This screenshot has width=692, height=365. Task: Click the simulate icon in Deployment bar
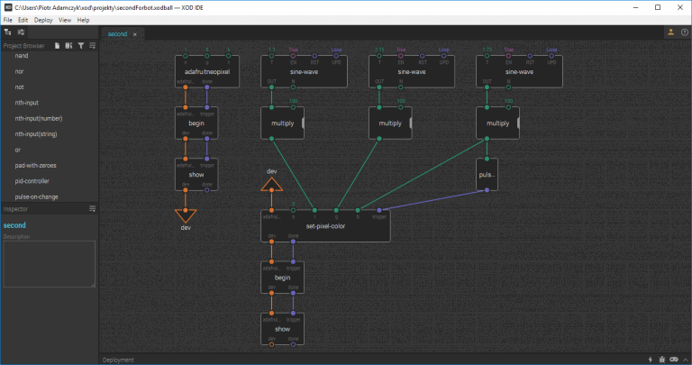pyautogui.click(x=672, y=359)
